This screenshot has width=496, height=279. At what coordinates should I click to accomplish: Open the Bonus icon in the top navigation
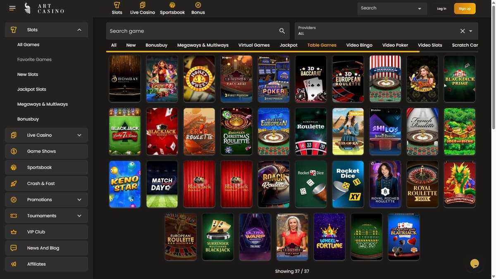click(x=198, y=5)
